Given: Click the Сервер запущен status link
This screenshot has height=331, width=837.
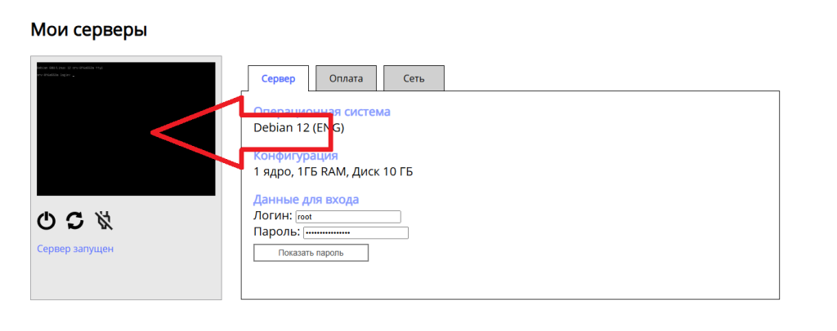Looking at the screenshot, I should [75, 249].
